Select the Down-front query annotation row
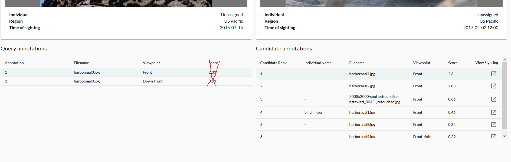This screenshot has height=162, width=511. (108, 81)
